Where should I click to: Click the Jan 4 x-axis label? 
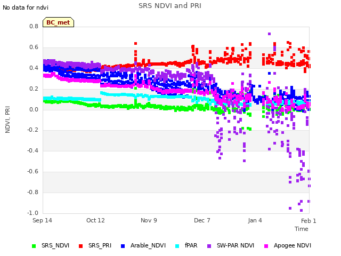pyautogui.click(x=255, y=220)
